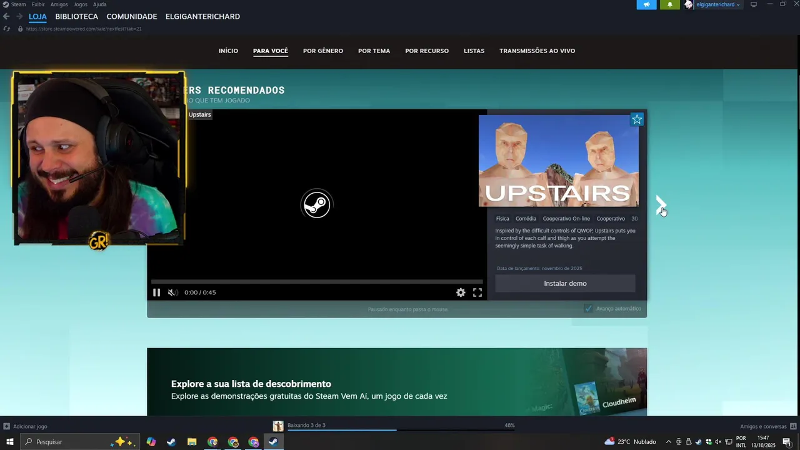
Task: Open Windows Start menu
Action: [x=10, y=442]
